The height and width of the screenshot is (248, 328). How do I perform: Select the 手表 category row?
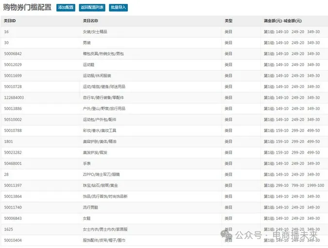point(87,163)
